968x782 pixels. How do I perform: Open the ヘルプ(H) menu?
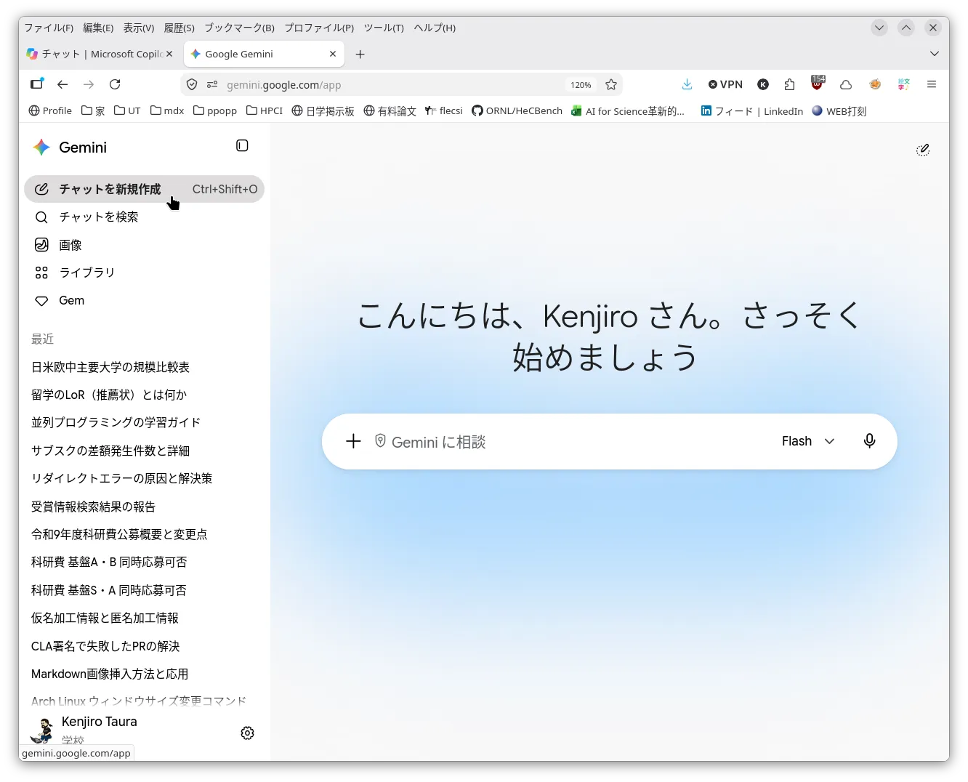pyautogui.click(x=435, y=28)
